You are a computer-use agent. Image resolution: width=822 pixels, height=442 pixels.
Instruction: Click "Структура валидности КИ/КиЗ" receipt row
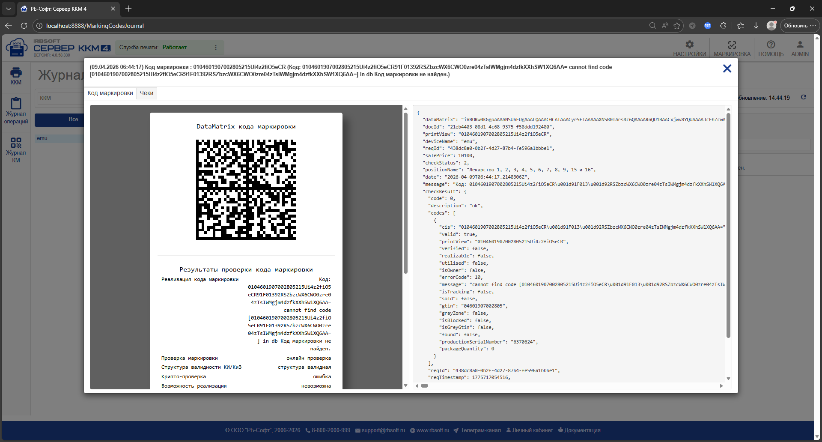point(246,367)
